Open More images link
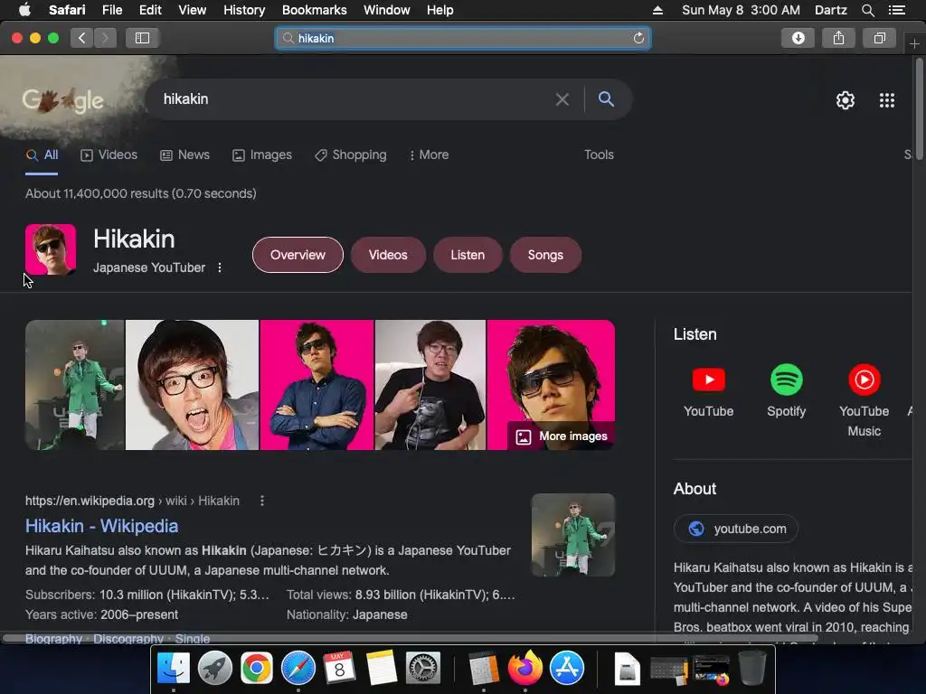 coord(562,436)
